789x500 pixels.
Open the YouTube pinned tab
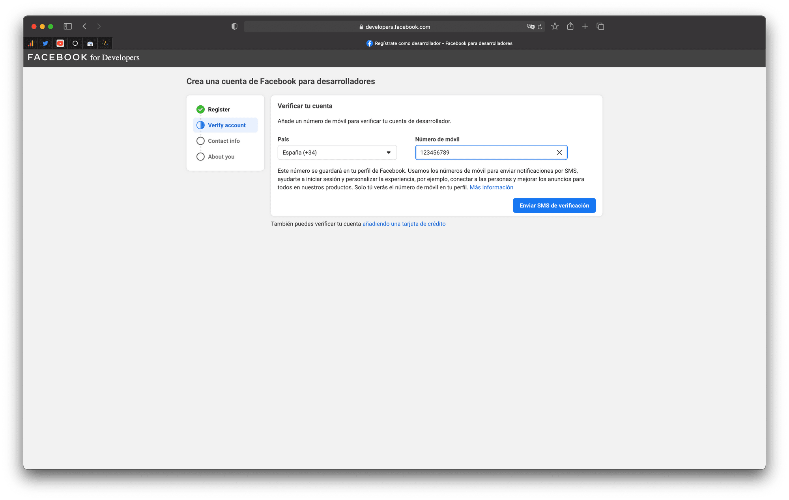(60, 43)
